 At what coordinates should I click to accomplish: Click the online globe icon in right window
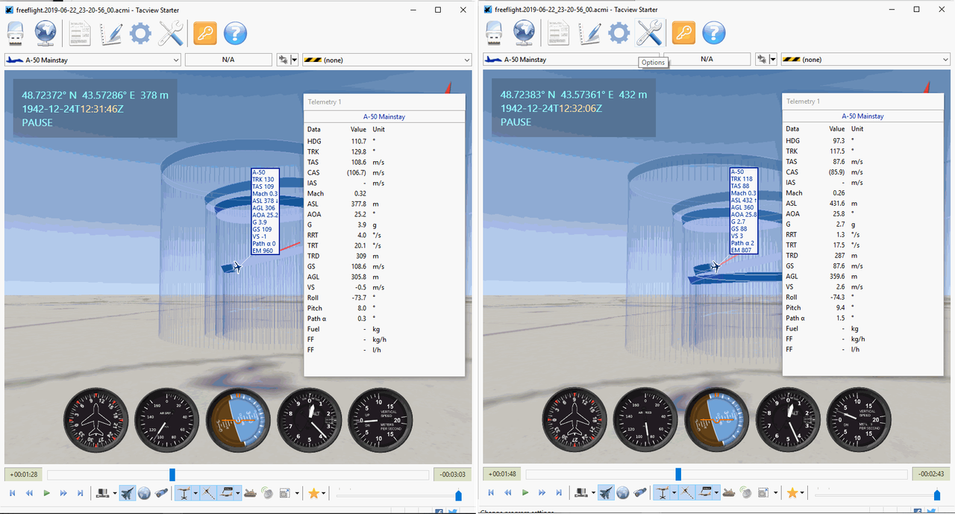(525, 33)
